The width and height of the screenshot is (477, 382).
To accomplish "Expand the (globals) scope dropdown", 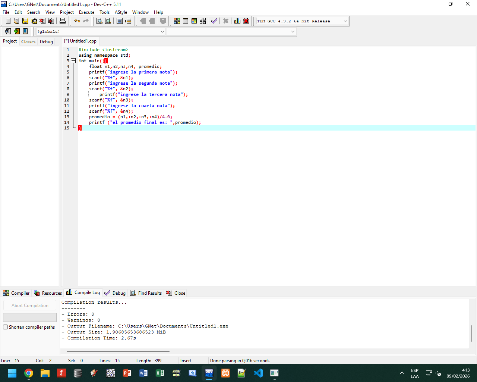I will pyautogui.click(x=162, y=32).
